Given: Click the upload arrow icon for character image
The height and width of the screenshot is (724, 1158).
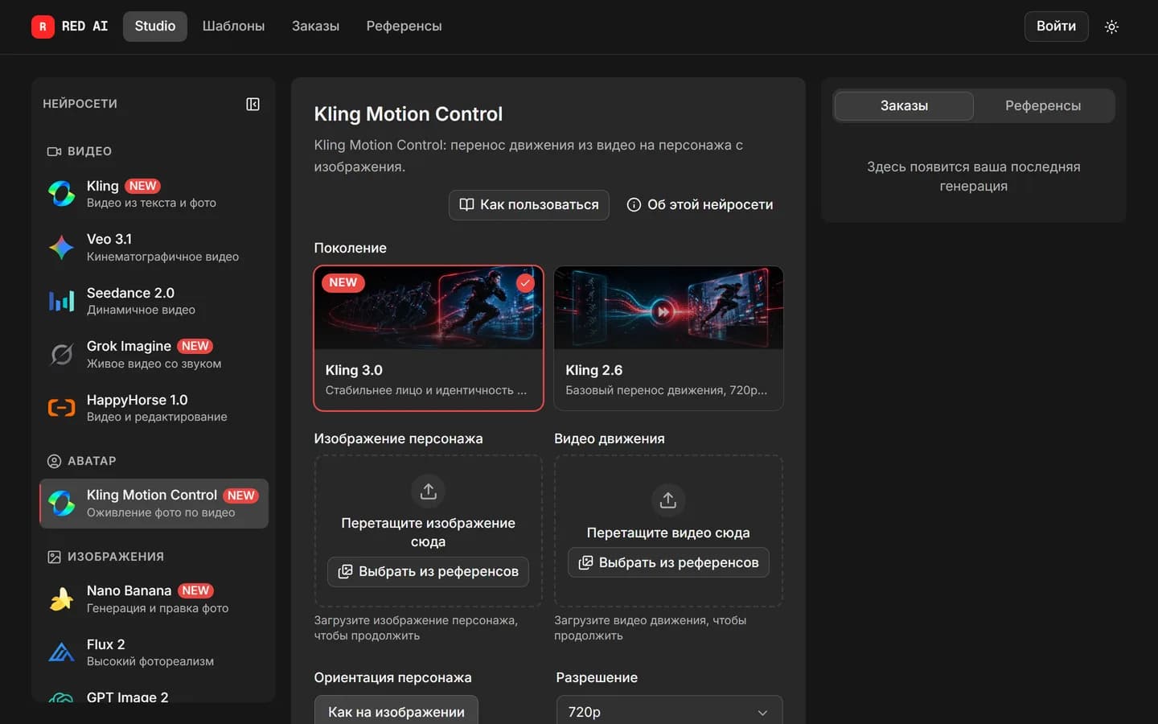Looking at the screenshot, I should (x=428, y=491).
